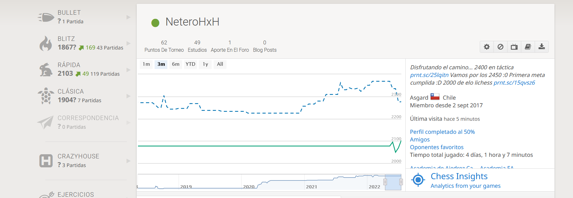573x198 pixels.
Task: Select the All chart range
Action: coord(220,64)
